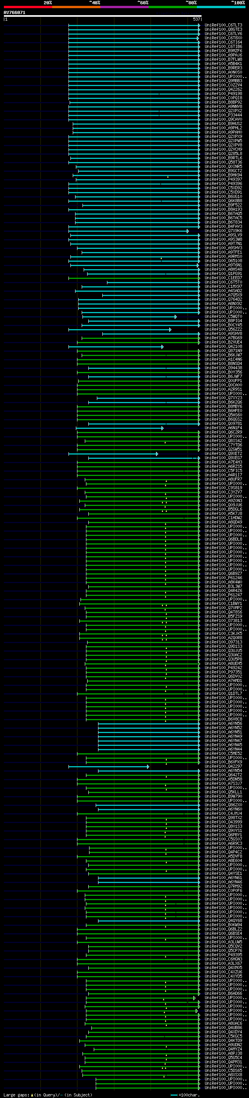This screenshot has width=249, height=1098.
Task: Select hit UniRef100_A6N1F4
Action: click(223, 428)
